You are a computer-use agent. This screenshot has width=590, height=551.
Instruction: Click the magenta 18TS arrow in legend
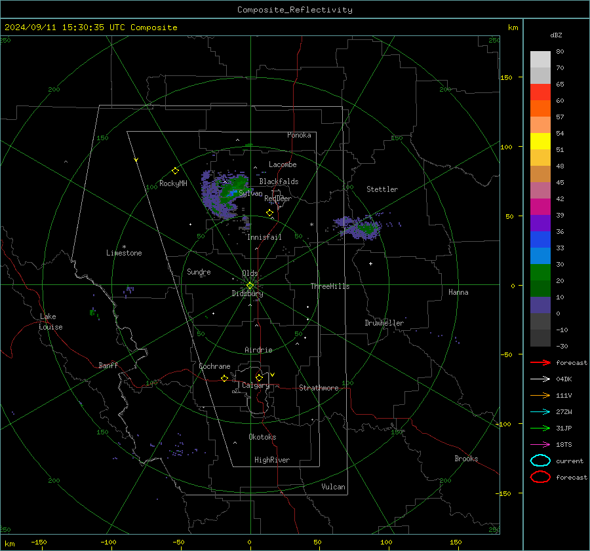click(x=540, y=445)
